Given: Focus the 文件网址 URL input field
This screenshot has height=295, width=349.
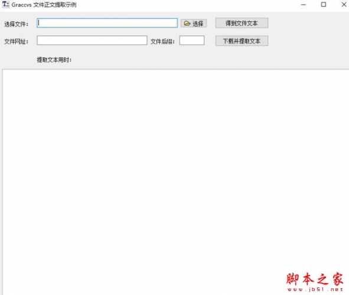Looking at the screenshot, I should click(x=92, y=41).
